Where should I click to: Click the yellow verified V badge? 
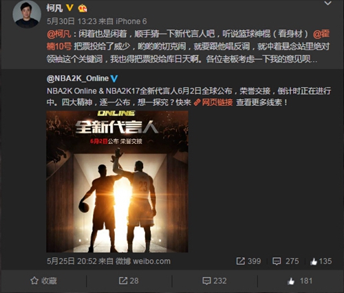pyautogui.click(x=69, y=8)
